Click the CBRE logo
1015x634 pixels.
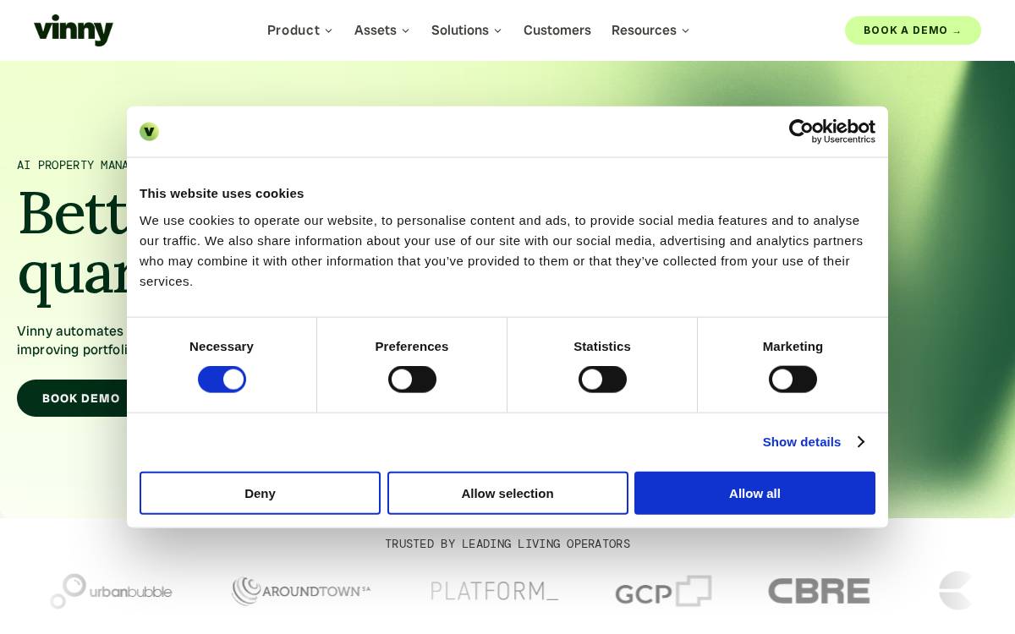click(x=819, y=591)
